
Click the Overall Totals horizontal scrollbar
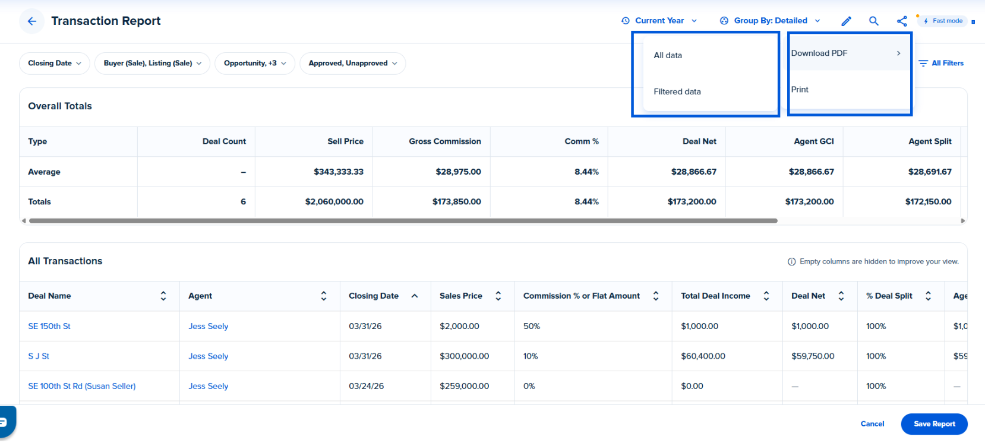click(x=403, y=221)
